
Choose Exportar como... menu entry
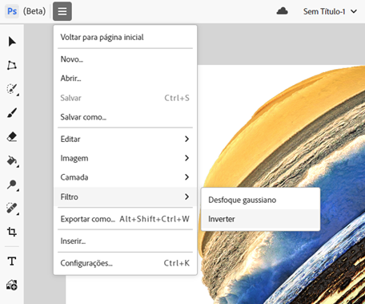[x=125, y=219]
